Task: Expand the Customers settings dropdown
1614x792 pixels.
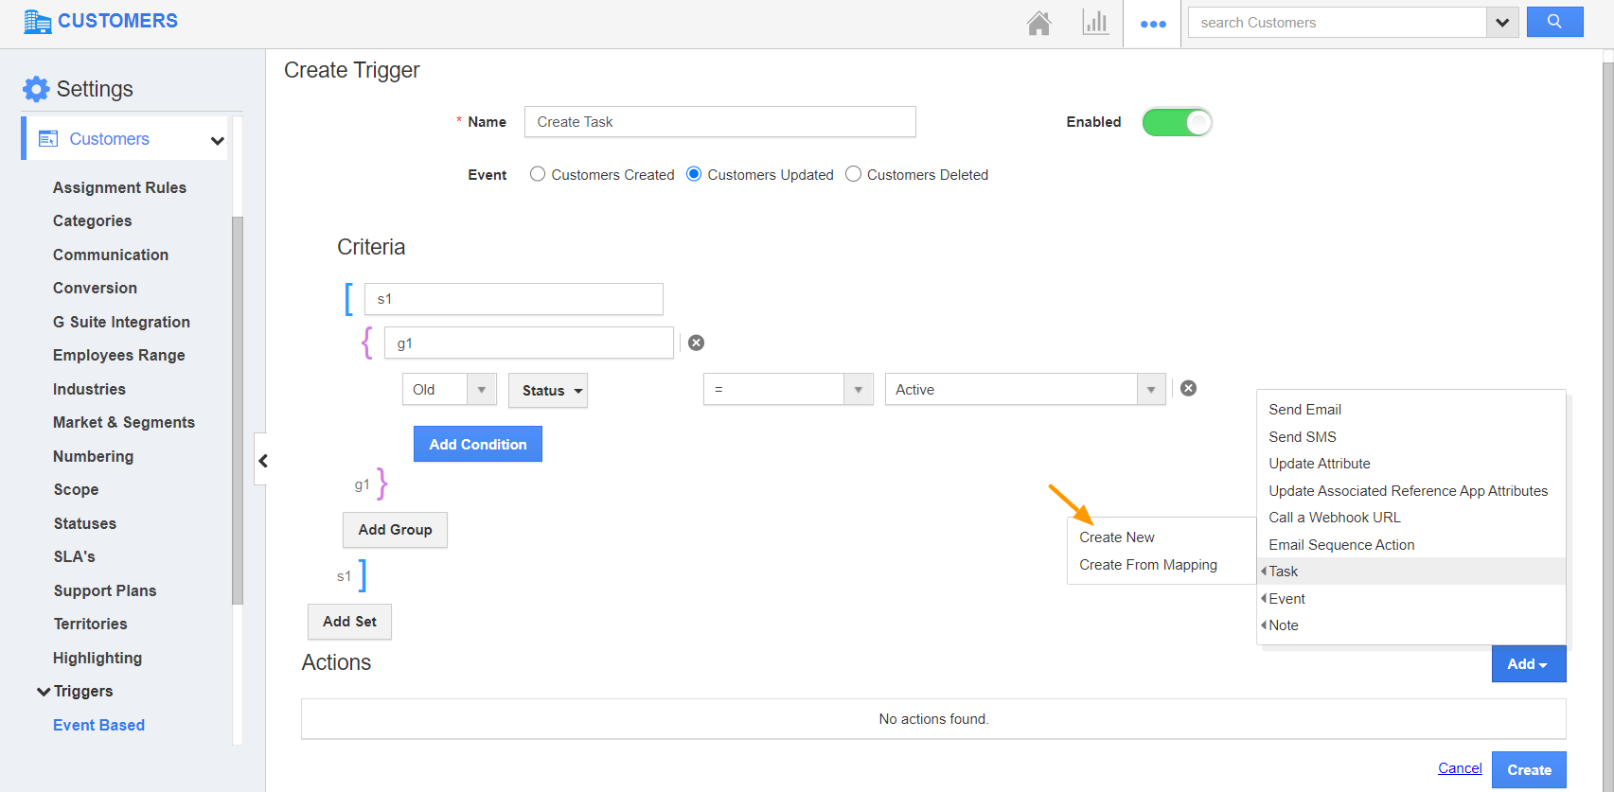Action: coord(218,140)
